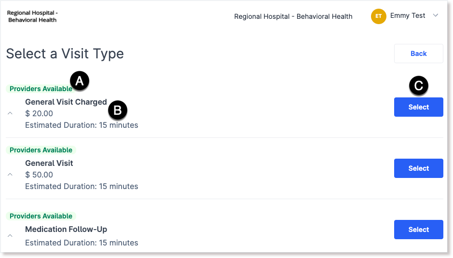Screen dimensions: 453x258
Task: Open the Emmy Test account dropdown arrow
Action: click(x=435, y=15)
